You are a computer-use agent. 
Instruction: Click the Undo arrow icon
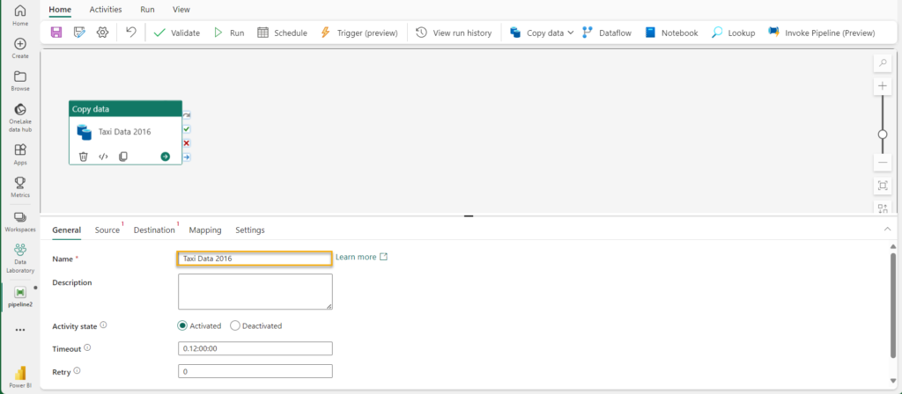(131, 33)
